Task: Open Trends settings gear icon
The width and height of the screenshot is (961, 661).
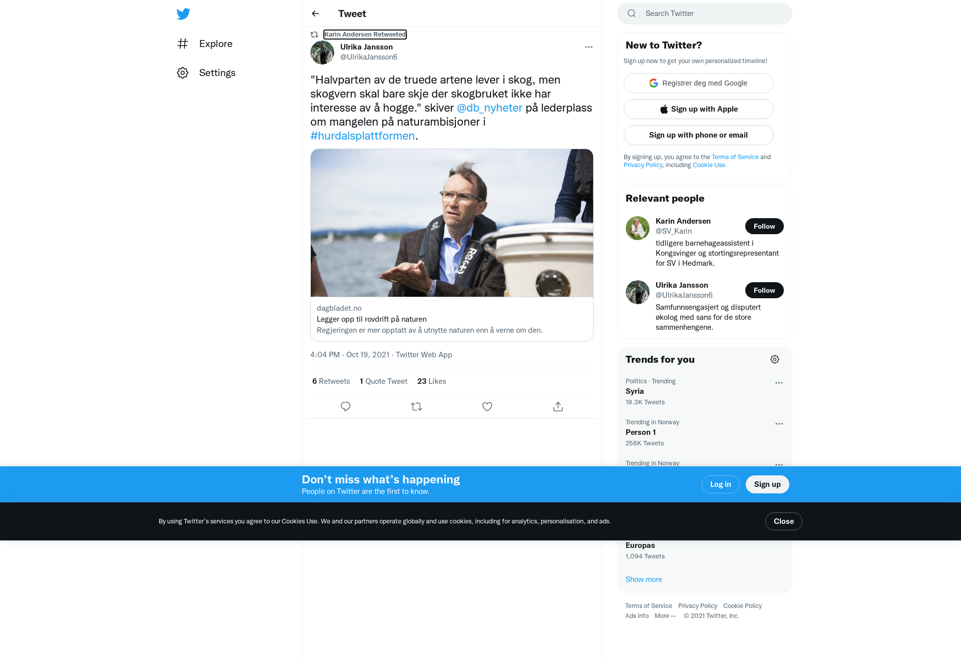Action: pyautogui.click(x=775, y=359)
